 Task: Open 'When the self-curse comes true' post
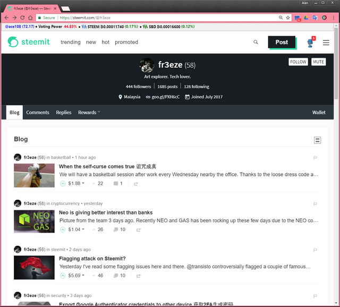click(107, 166)
